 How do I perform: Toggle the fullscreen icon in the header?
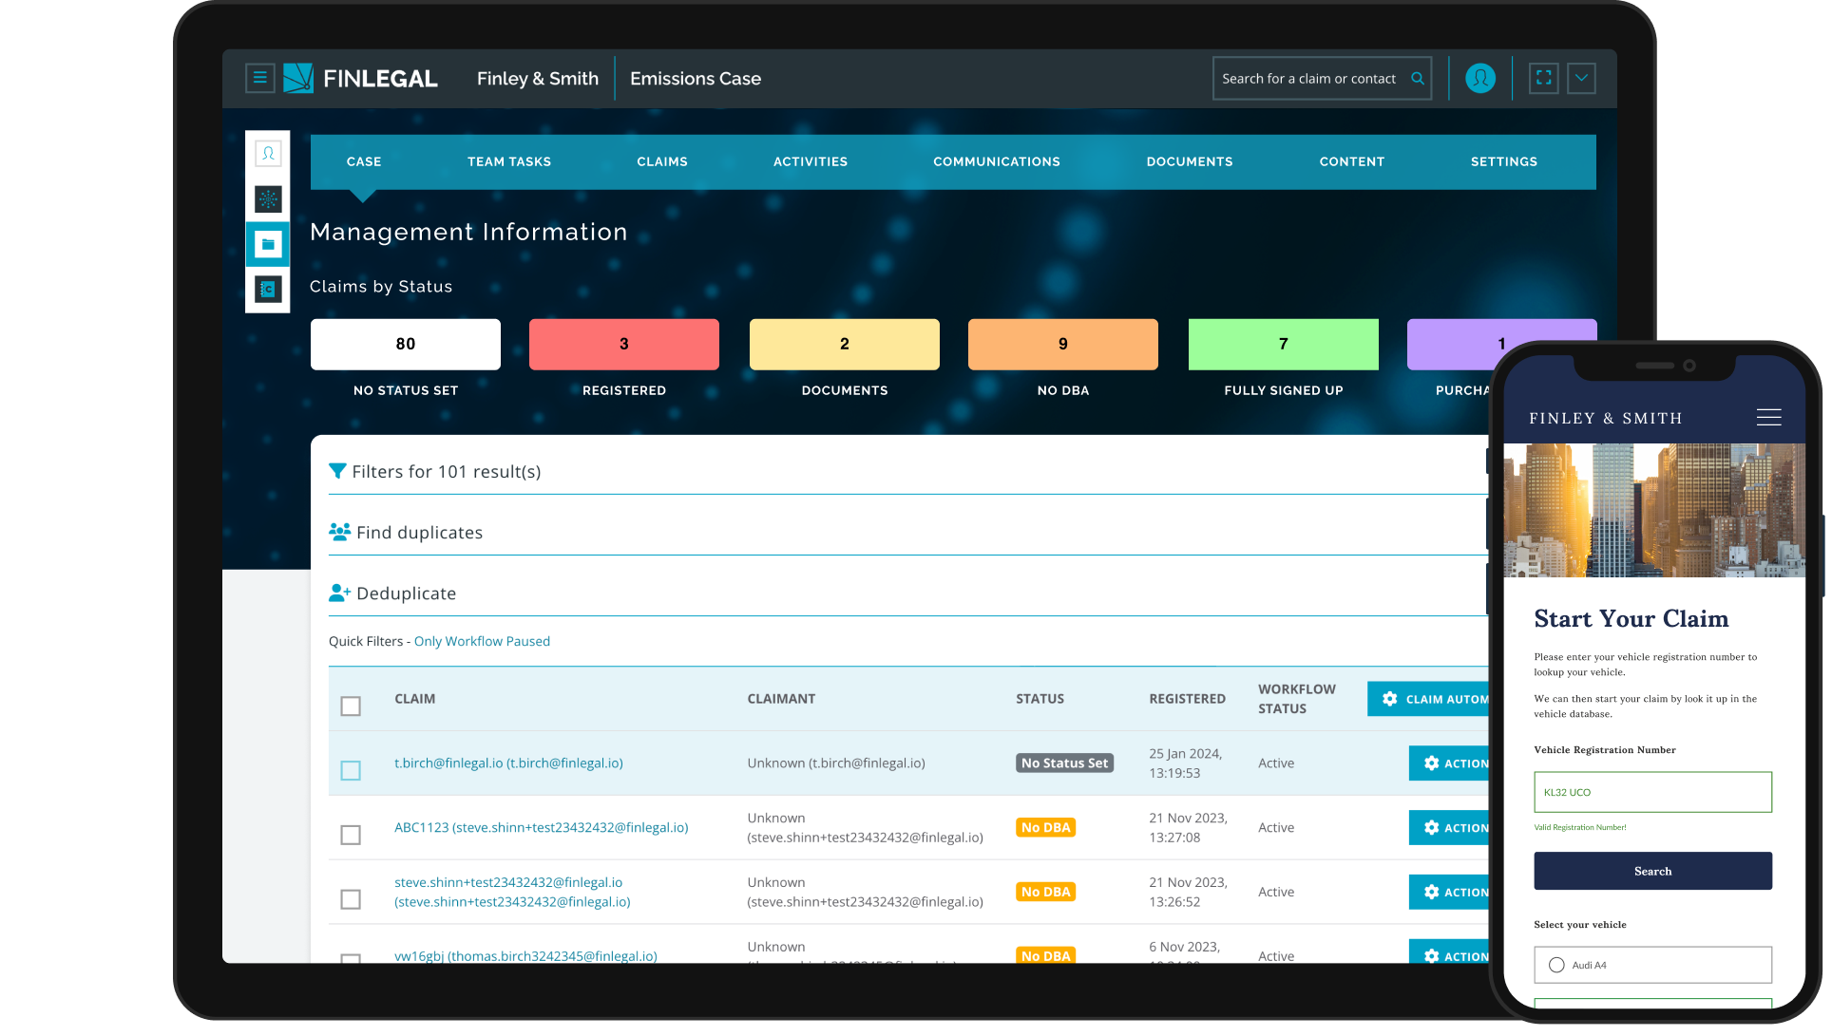pos(1543,78)
